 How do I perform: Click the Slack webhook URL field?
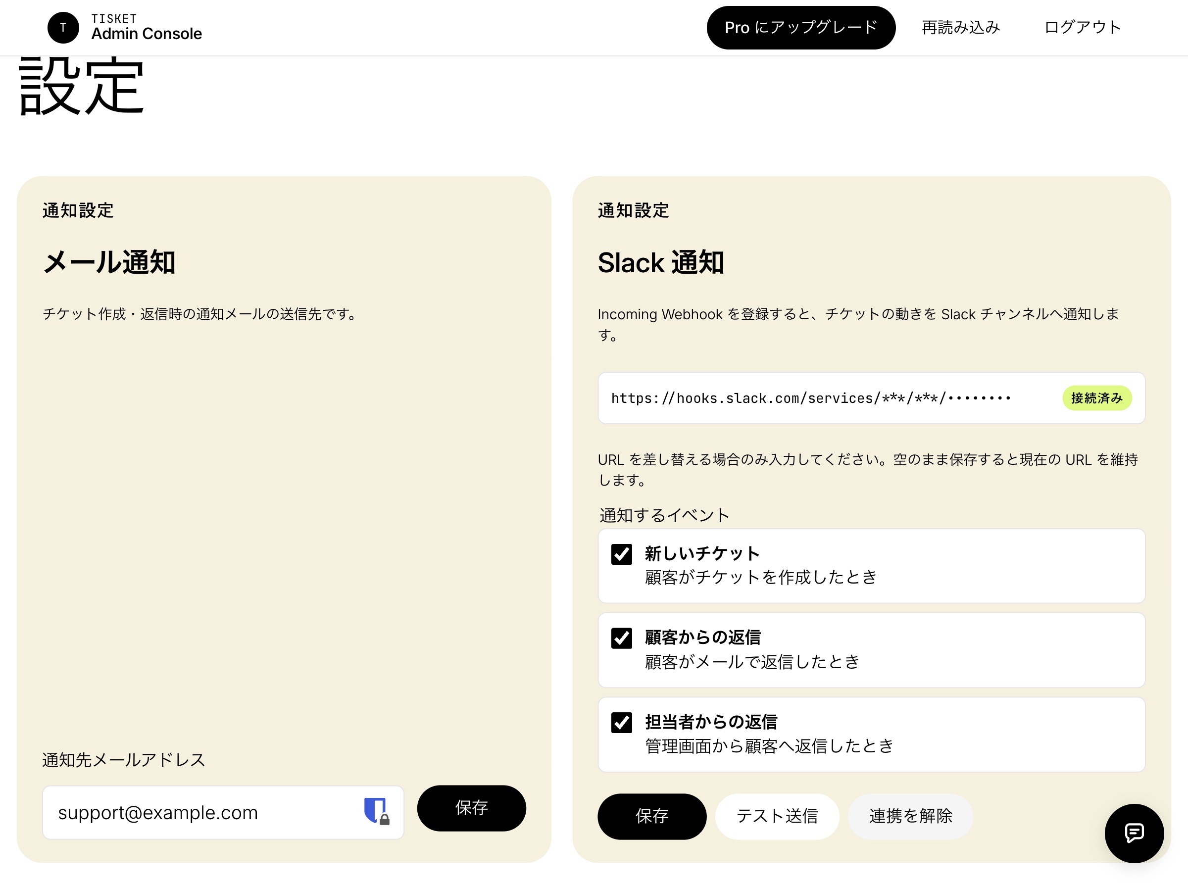pyautogui.click(x=871, y=398)
